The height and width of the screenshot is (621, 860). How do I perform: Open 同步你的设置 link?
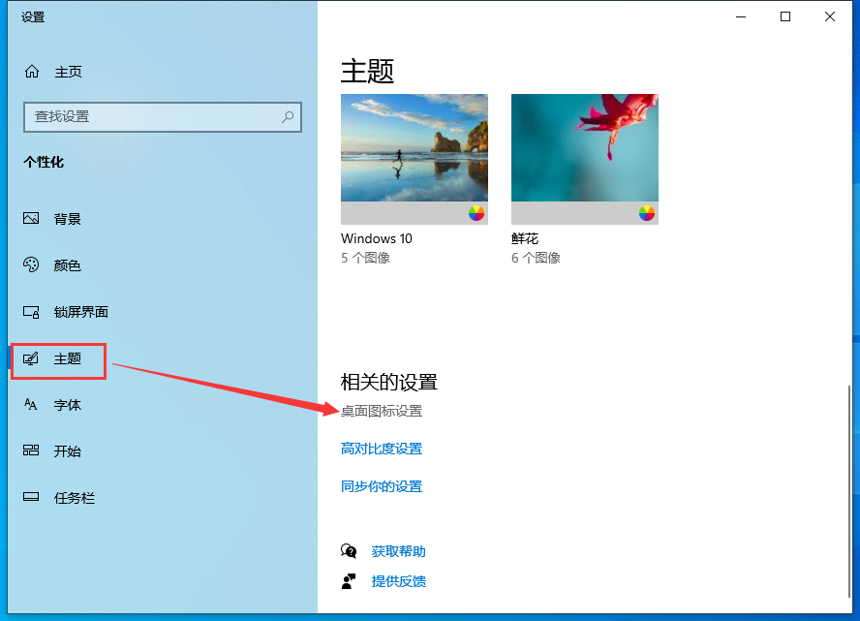[x=382, y=486]
